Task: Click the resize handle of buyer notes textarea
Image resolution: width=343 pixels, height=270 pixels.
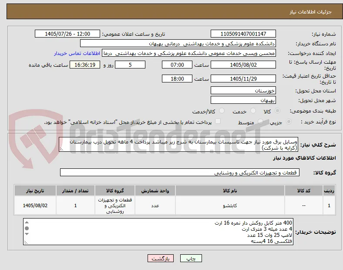Action: click(x=26, y=243)
